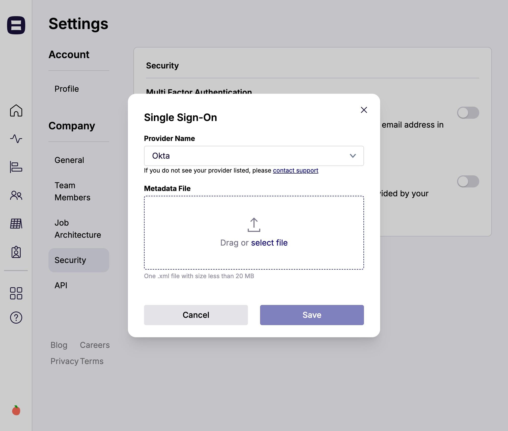Expand the Provider Name dropdown chevron
508x431 pixels.
pyautogui.click(x=353, y=156)
